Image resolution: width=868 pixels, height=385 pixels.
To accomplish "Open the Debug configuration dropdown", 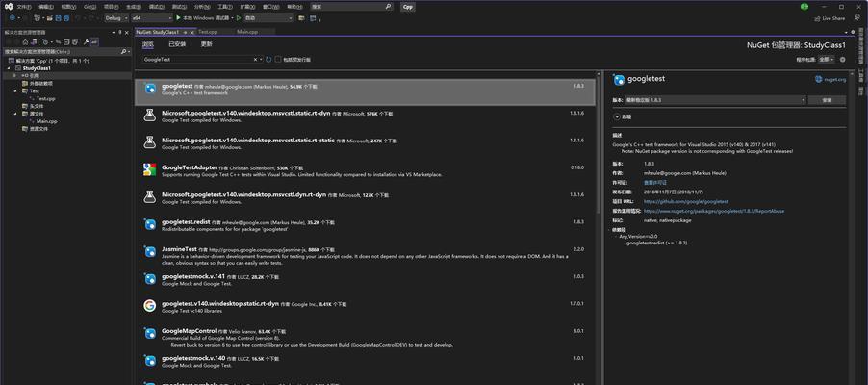I will 116,18.
